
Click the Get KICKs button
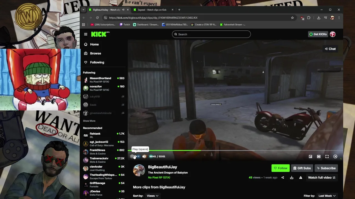click(x=318, y=34)
